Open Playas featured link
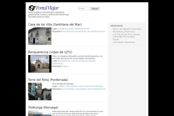The width and height of the screenshot is (174, 116). tap(116, 39)
